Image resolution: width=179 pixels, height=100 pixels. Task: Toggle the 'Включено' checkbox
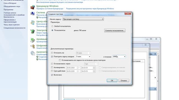pyautogui.click(x=52, y=75)
